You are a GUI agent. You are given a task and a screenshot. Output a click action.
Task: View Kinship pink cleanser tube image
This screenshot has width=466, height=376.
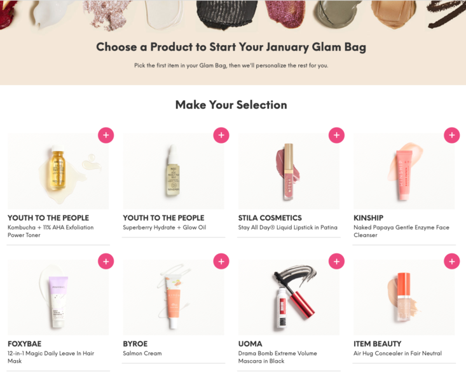pyautogui.click(x=404, y=171)
